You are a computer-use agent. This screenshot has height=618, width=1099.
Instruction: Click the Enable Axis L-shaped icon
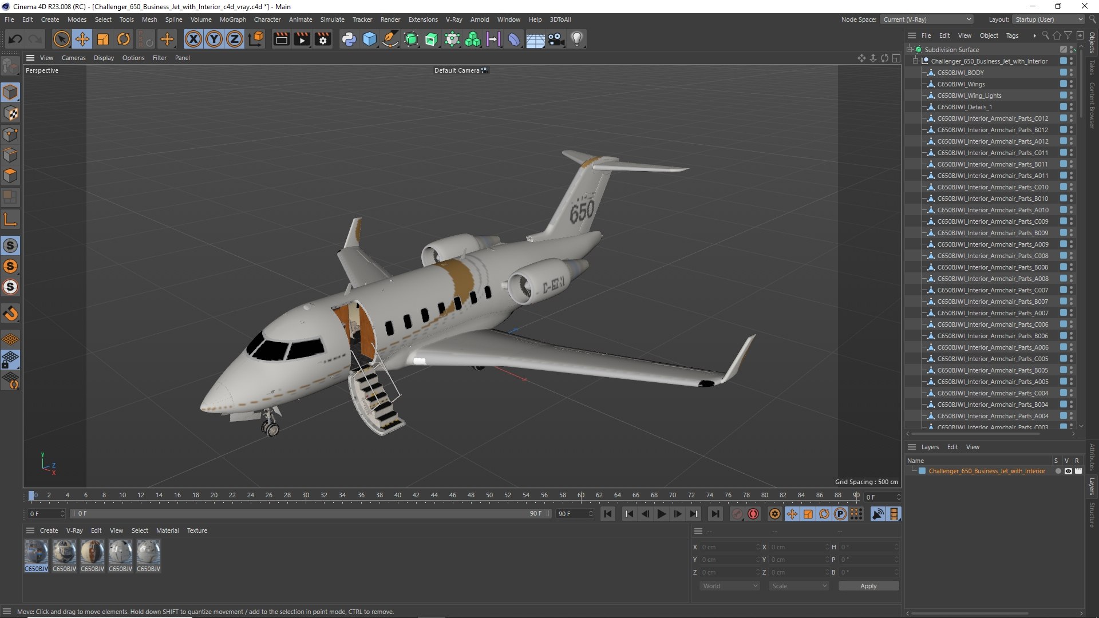click(x=10, y=219)
